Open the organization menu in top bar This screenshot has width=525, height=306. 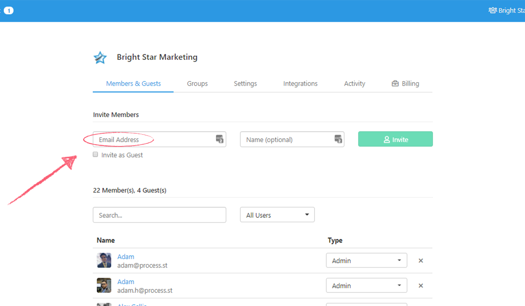tap(507, 10)
